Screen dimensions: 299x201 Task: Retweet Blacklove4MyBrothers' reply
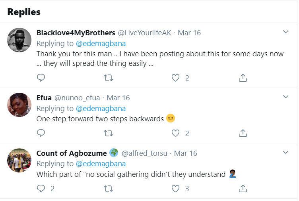pyautogui.click(x=108, y=78)
